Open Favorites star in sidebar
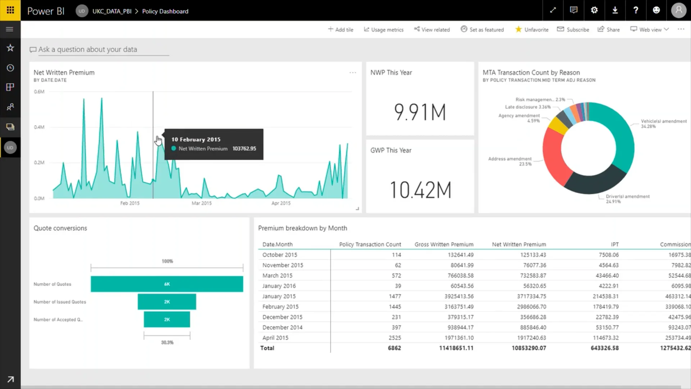 10,48
